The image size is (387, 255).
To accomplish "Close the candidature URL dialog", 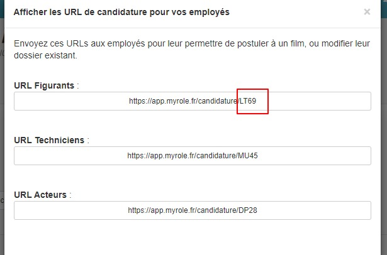I will (367, 11).
